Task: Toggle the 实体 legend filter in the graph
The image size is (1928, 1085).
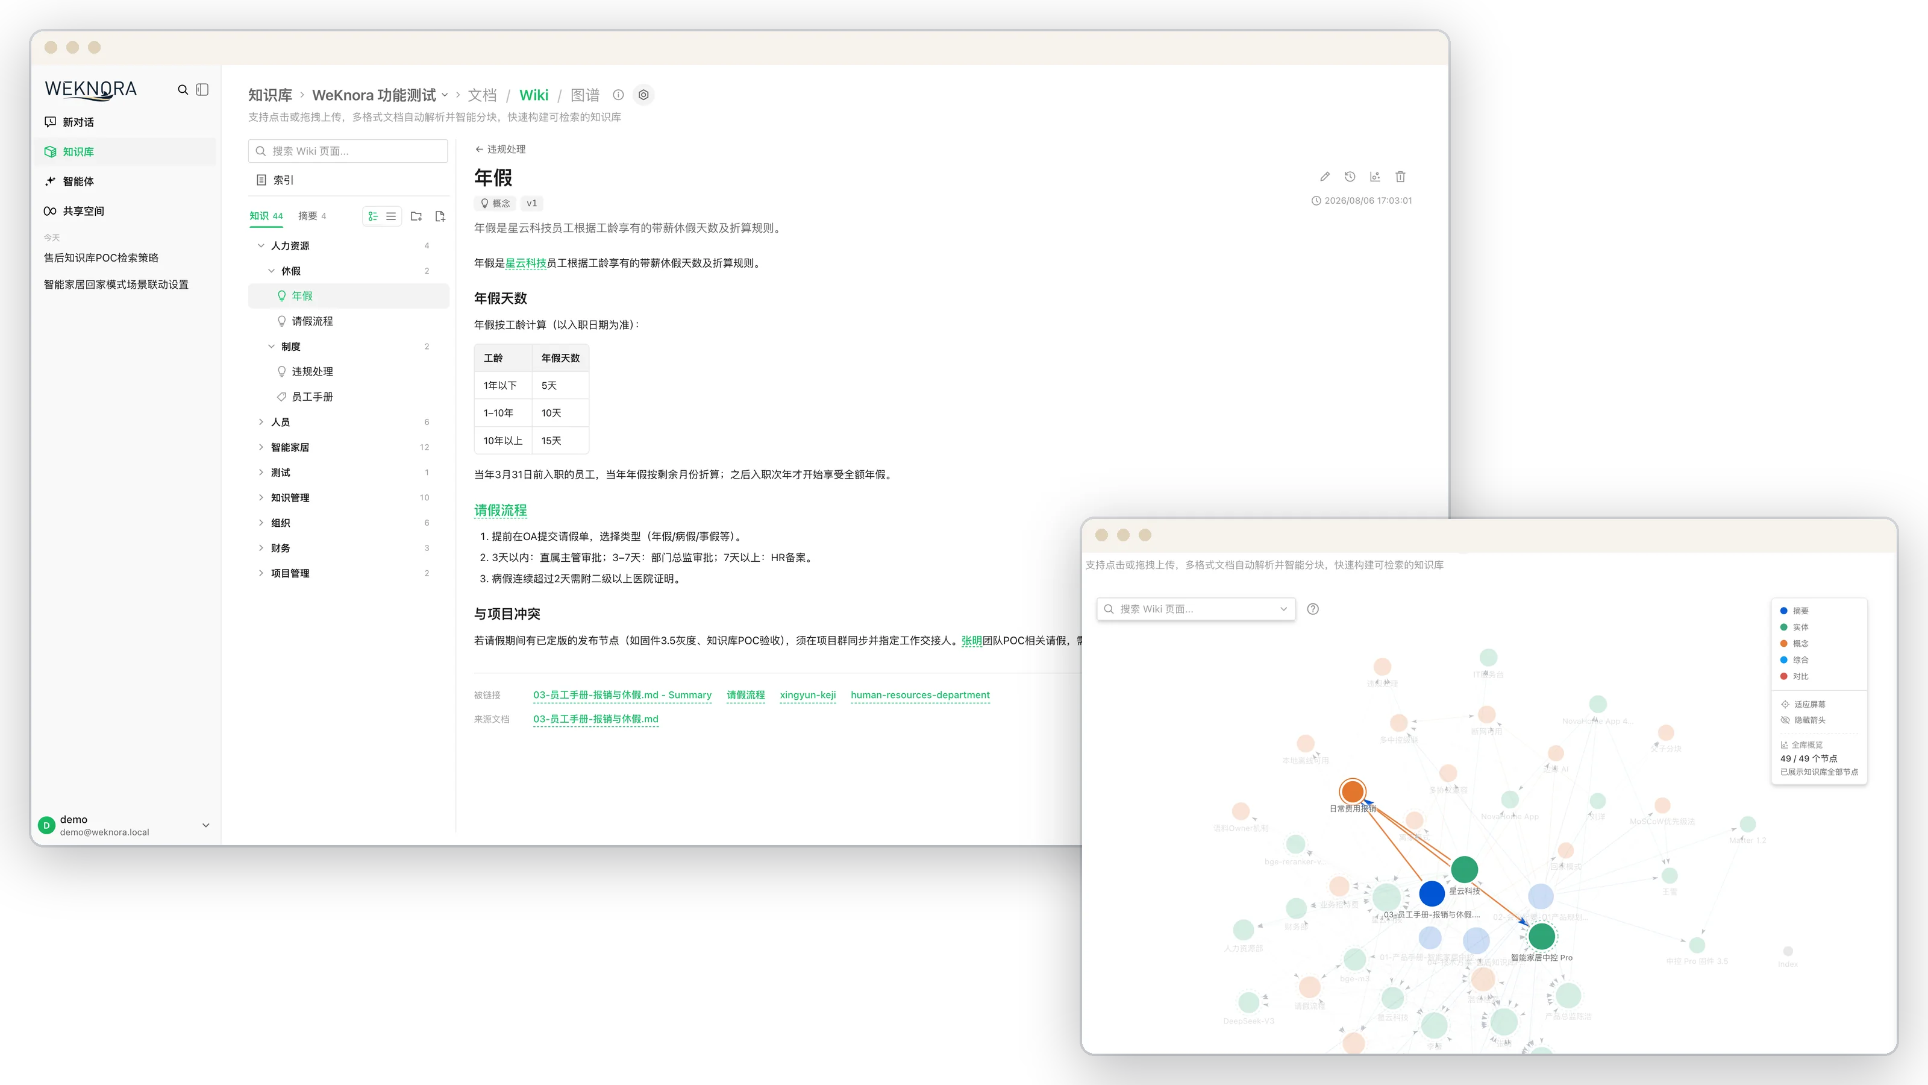Action: pos(1795,627)
